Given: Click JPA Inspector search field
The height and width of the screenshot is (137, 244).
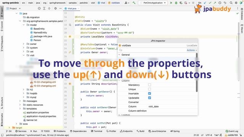Looking at the screenshot, I should 152,50.
